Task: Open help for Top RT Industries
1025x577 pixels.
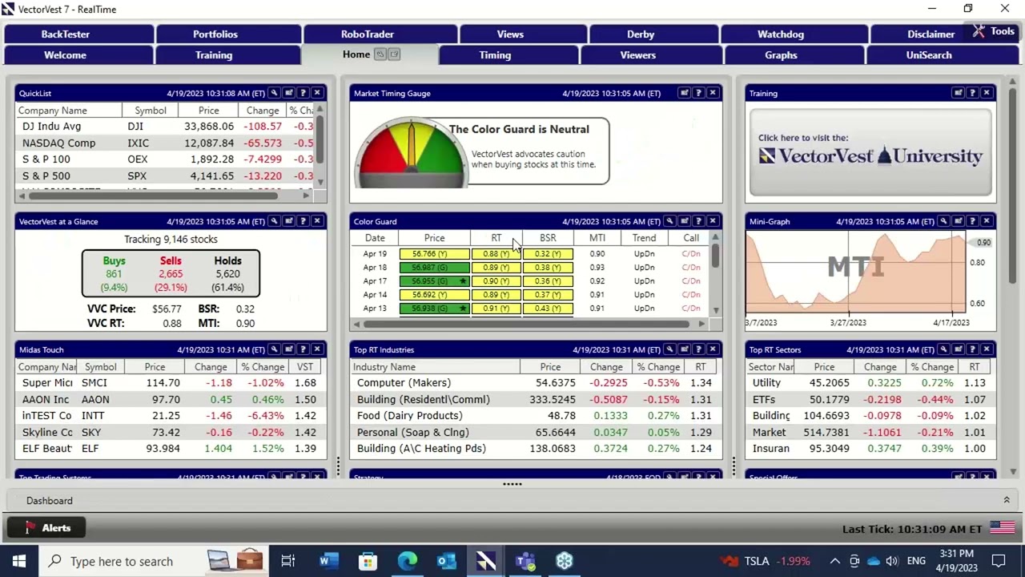Action: 698,349
